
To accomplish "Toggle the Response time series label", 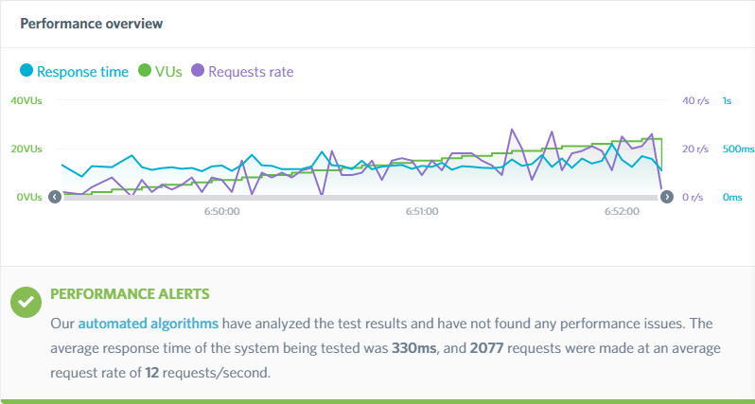I will click(82, 72).
